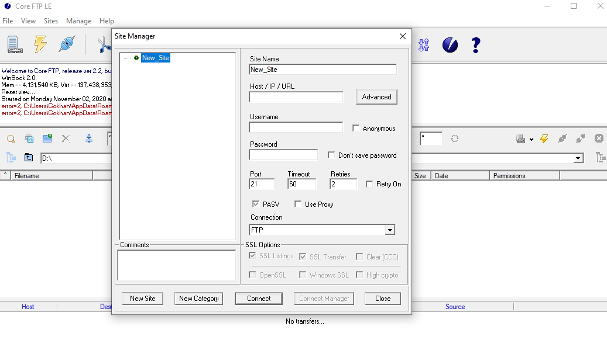Image resolution: width=607 pixels, height=350 pixels.
Task: Click the small yellow lightning icon in remote pane
Action: tap(544, 138)
